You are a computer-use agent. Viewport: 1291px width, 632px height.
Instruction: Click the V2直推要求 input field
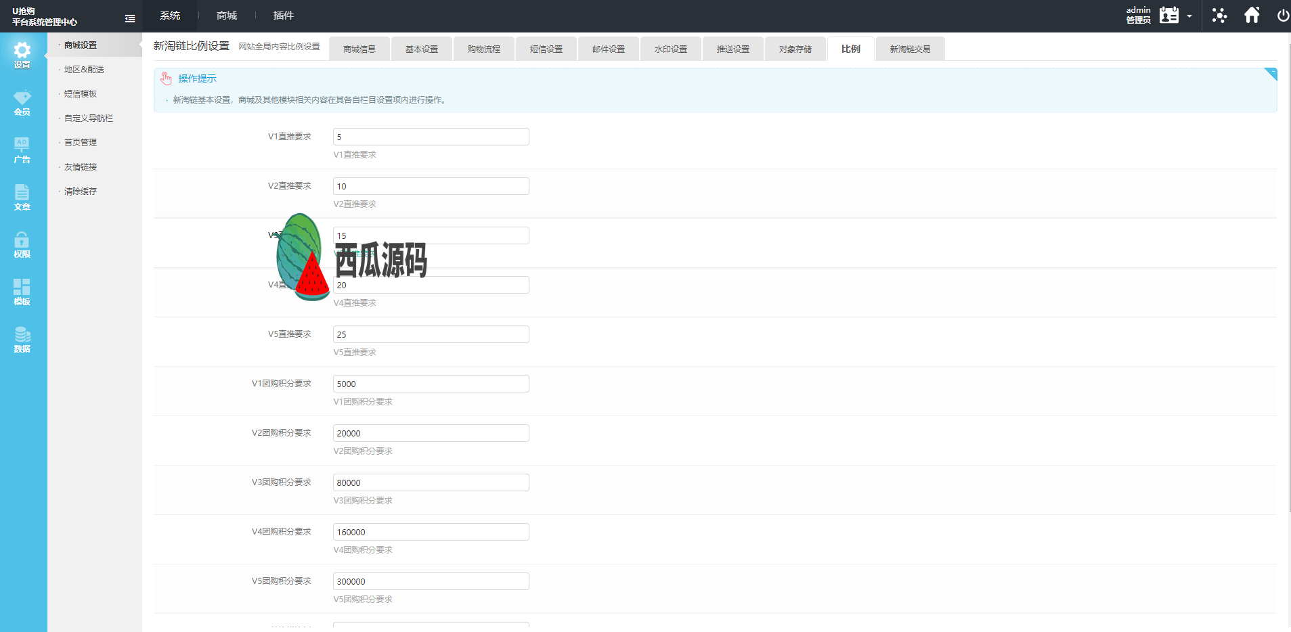(431, 186)
